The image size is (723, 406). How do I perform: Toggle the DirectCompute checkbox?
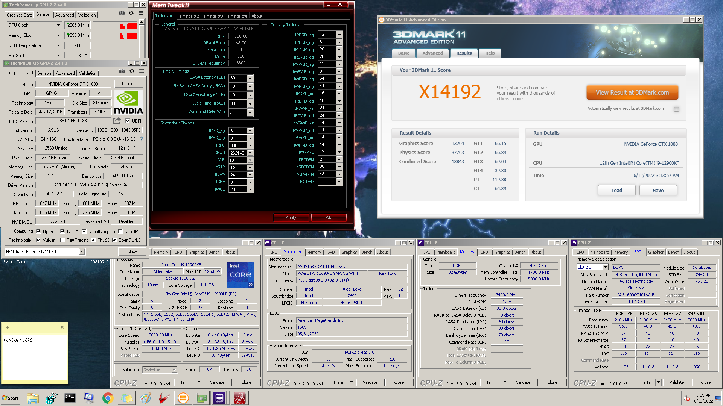click(84, 232)
